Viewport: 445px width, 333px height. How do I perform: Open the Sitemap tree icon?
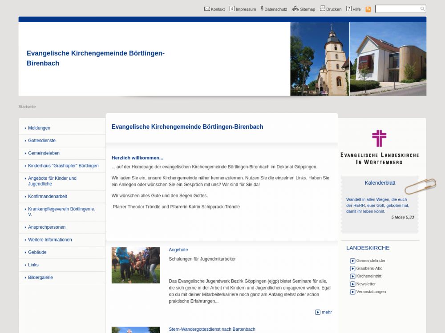pos(295,9)
